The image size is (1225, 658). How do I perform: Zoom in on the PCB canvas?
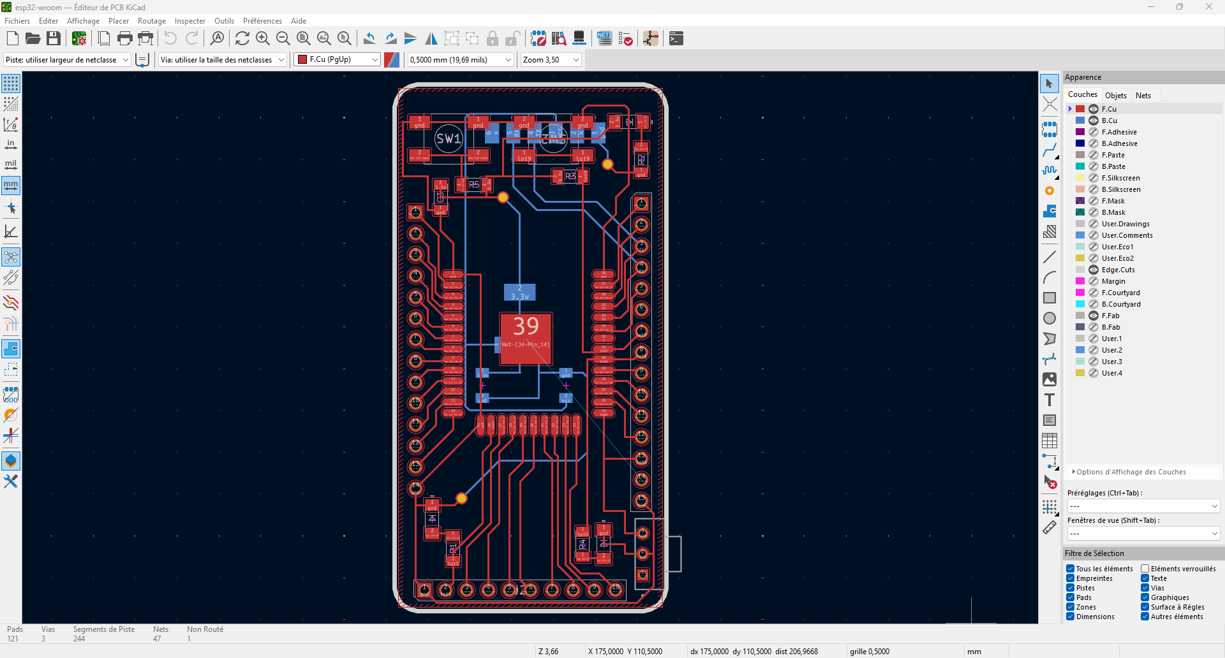coord(263,38)
